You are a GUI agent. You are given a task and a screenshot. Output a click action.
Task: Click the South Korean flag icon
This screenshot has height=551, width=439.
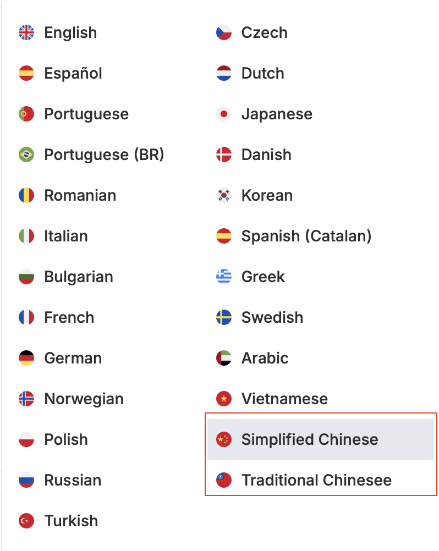(224, 195)
